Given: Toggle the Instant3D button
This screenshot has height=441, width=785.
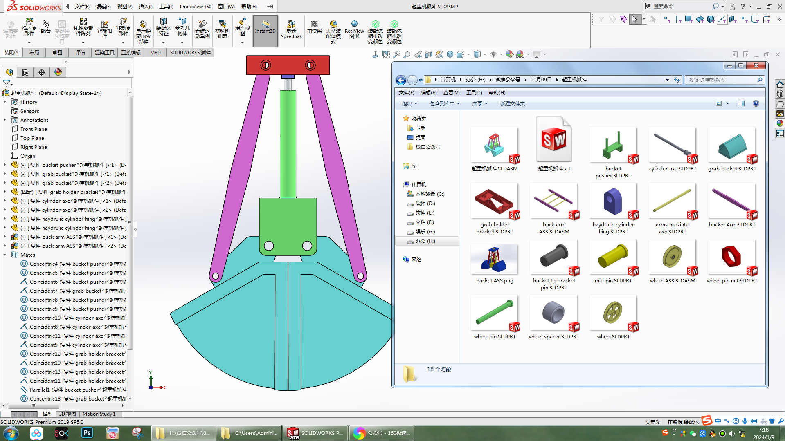Looking at the screenshot, I should click(x=265, y=31).
